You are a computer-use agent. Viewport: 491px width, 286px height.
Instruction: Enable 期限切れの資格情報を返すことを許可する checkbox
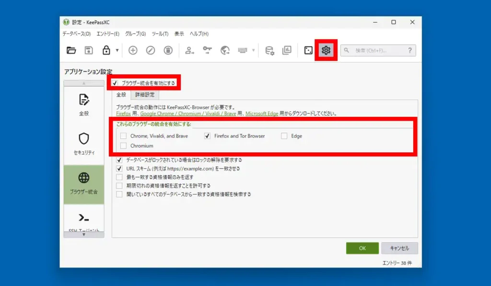(119, 185)
